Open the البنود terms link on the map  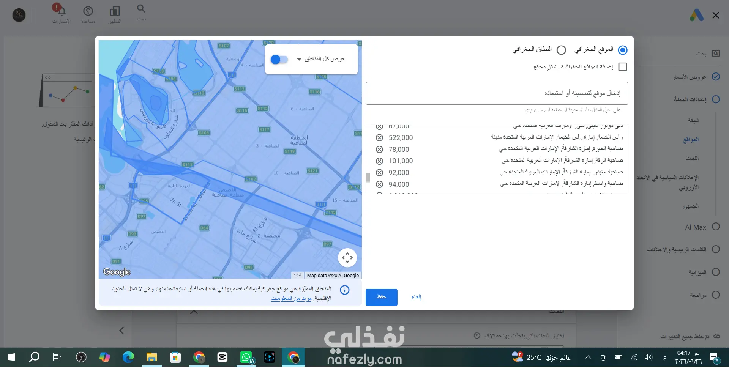297,275
